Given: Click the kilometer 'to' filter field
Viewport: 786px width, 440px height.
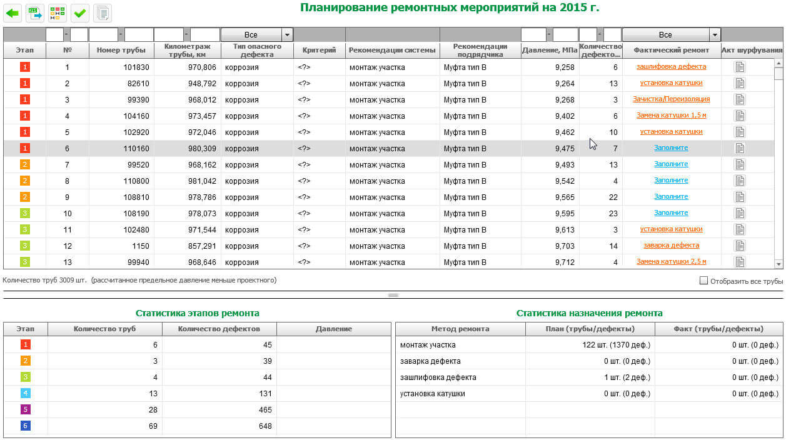Looking at the screenshot, I should click(x=204, y=35).
